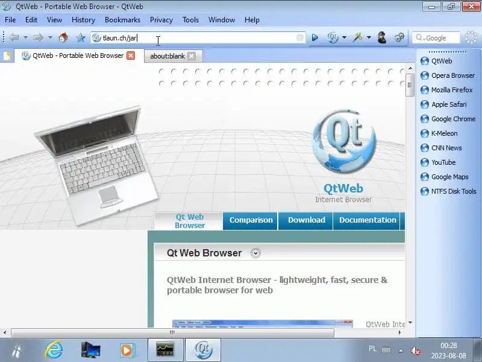The height and width of the screenshot is (362, 482).
Task: Open the settings gears icon
Action: pos(399,37)
